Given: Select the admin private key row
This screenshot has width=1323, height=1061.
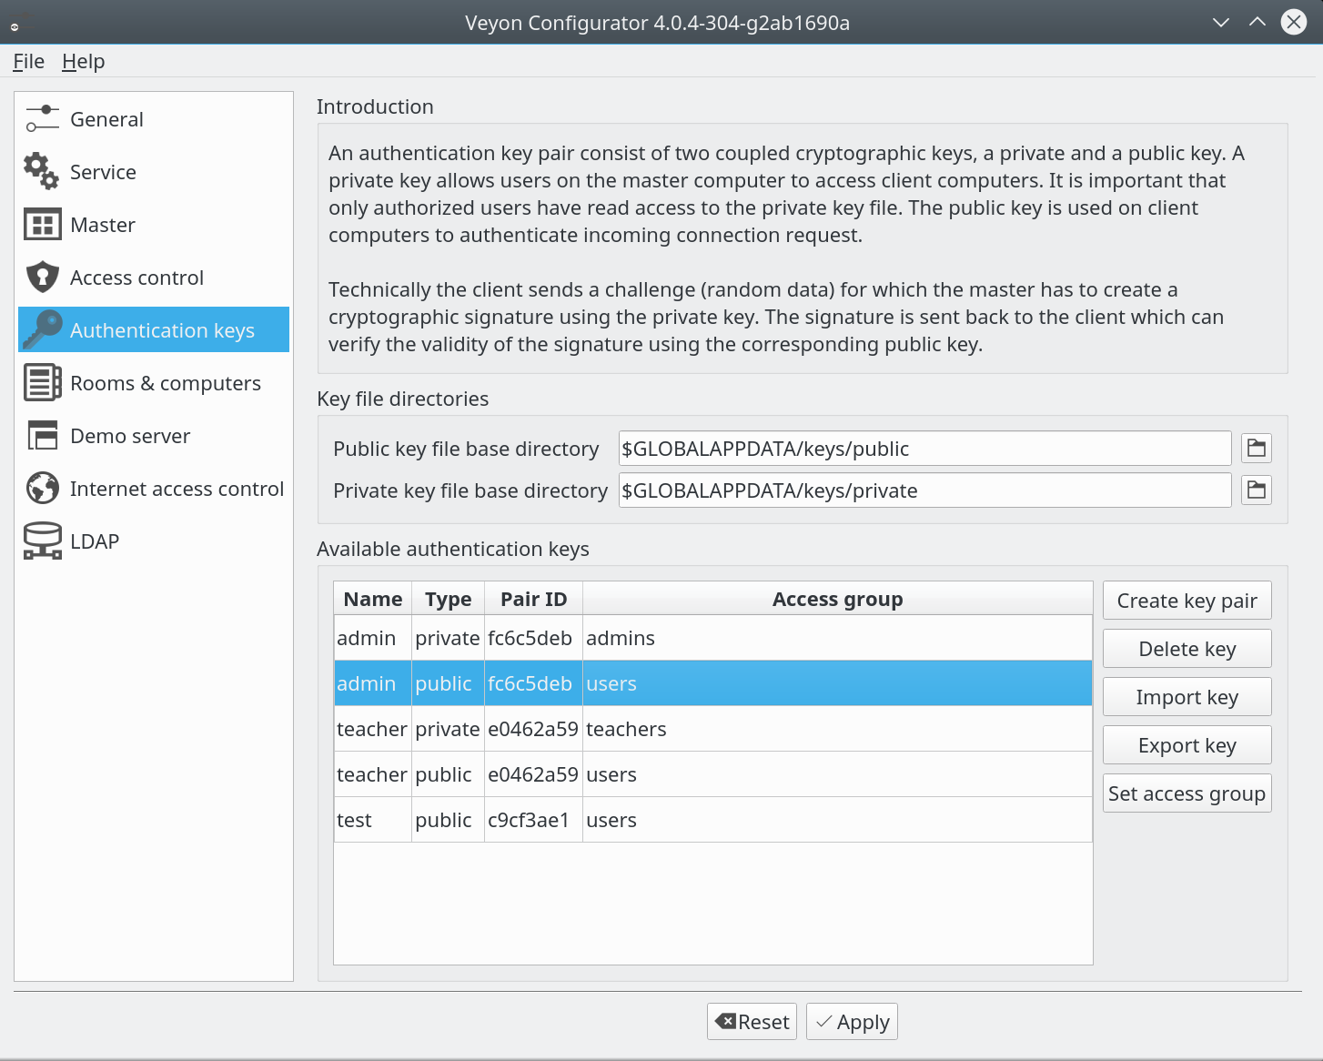Looking at the screenshot, I should 712,638.
